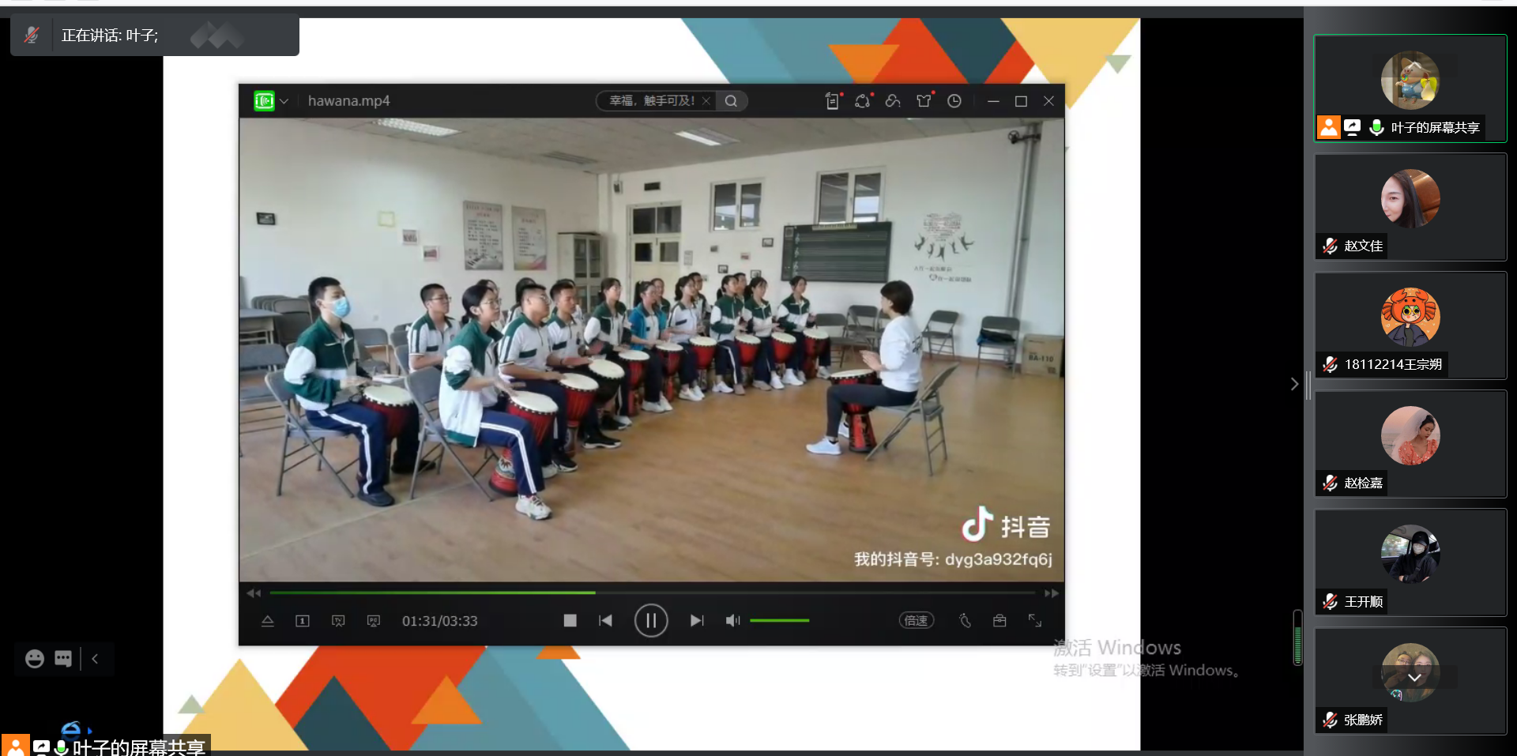Stop the video with the square button
Image resolution: width=1517 pixels, height=756 pixels.
click(570, 621)
